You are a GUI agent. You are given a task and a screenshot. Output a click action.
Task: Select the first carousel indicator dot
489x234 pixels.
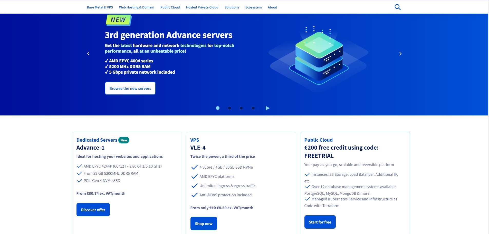pyautogui.click(x=217, y=108)
